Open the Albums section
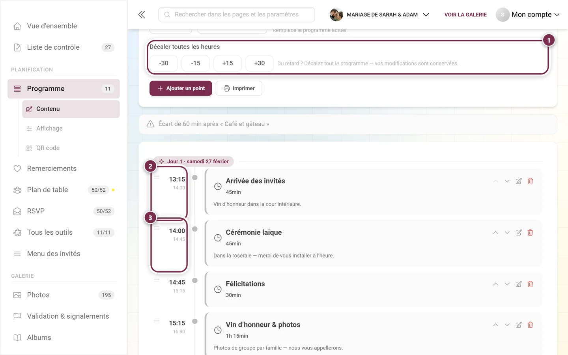 tap(64, 338)
